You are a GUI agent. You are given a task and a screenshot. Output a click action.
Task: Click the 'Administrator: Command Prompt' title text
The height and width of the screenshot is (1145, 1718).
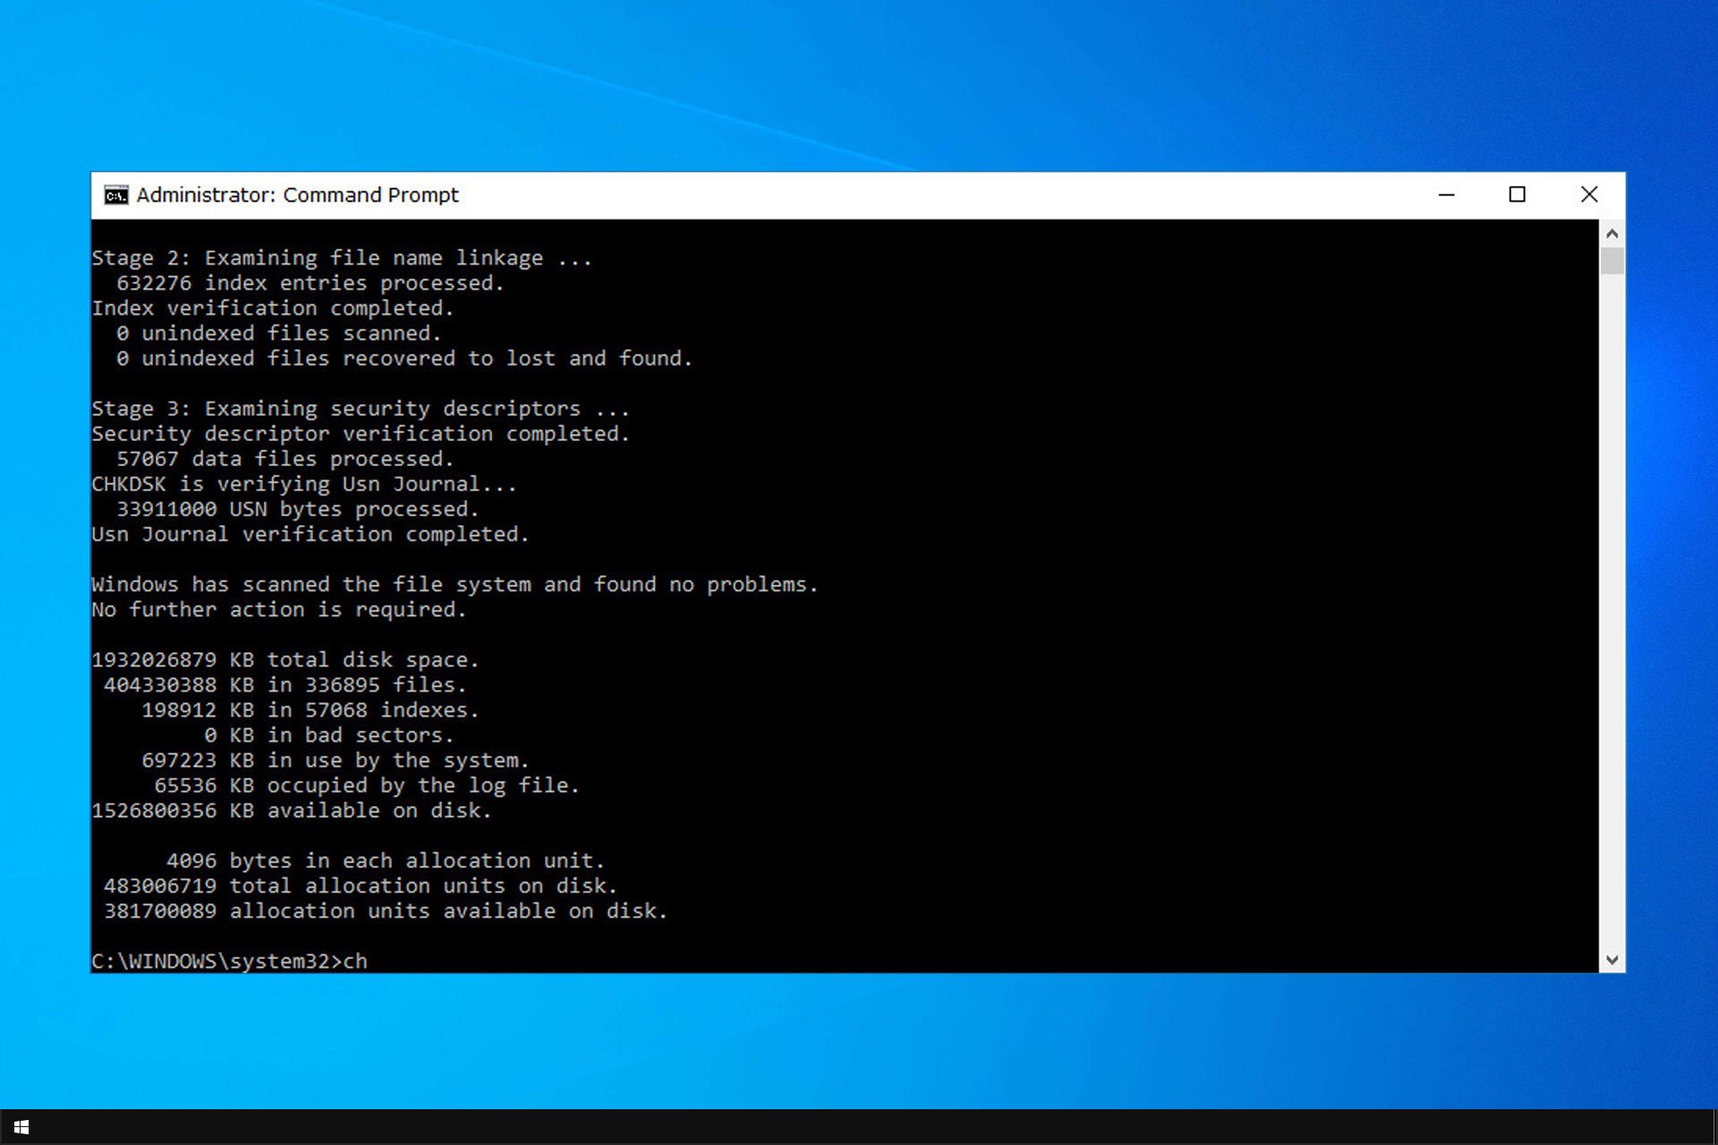(297, 195)
